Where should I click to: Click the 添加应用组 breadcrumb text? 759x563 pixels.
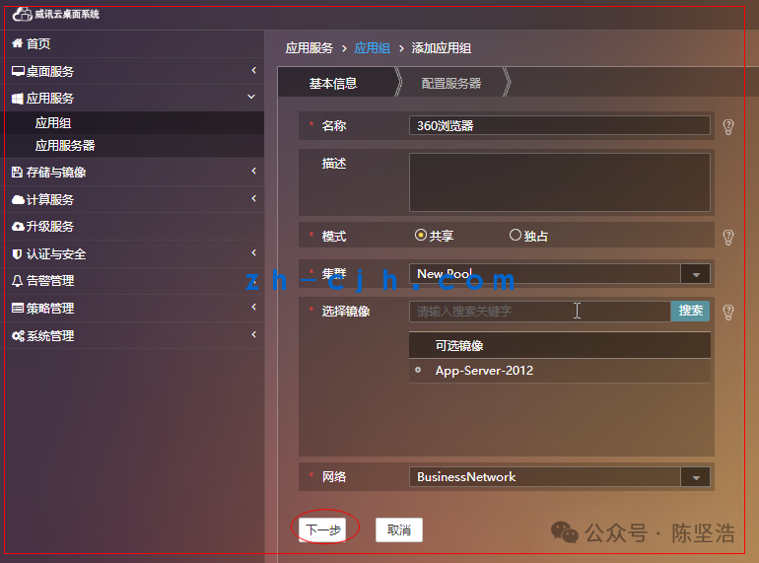click(x=441, y=48)
